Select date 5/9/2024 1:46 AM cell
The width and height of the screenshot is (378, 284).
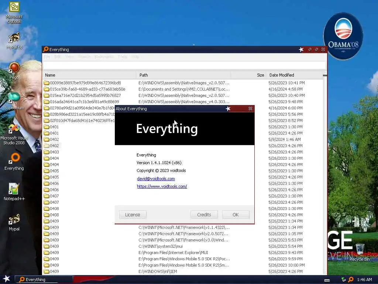coord(285,139)
